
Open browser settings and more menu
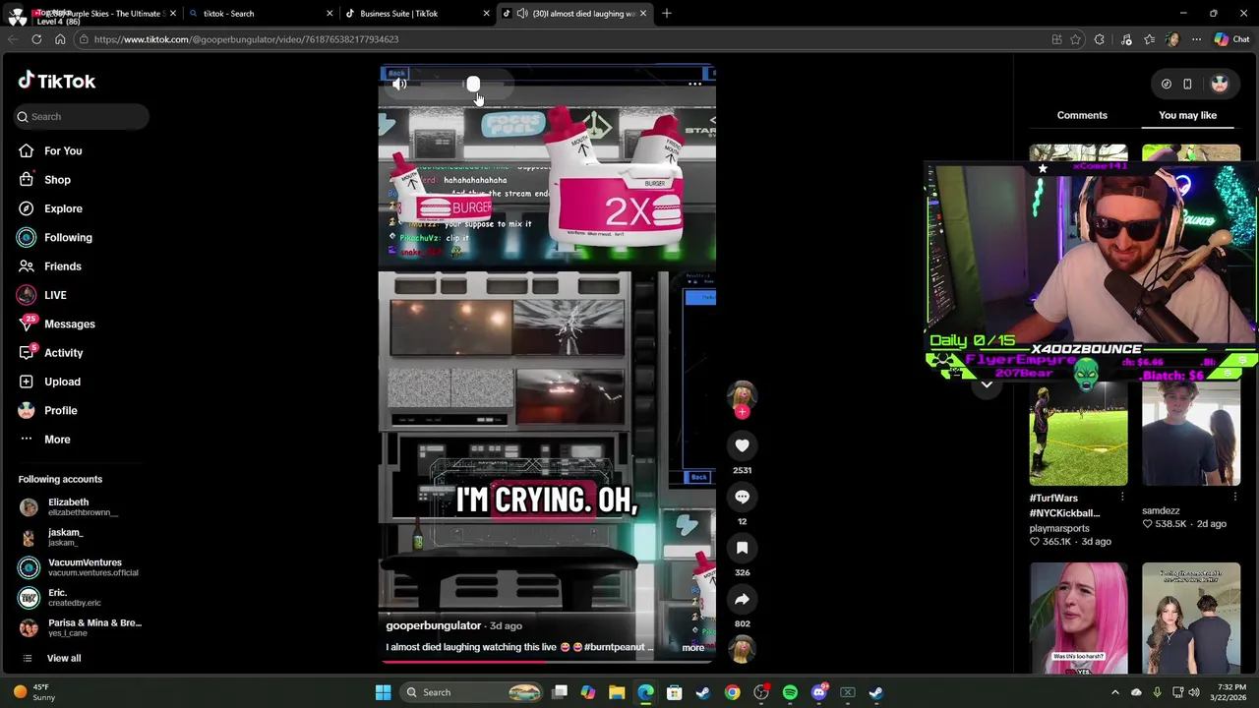coord(1196,39)
